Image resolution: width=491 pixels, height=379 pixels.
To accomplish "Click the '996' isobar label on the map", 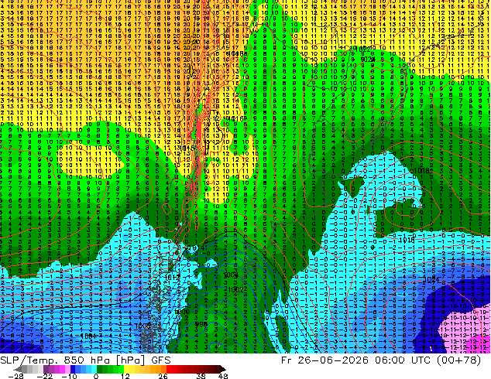I will coord(201,324).
